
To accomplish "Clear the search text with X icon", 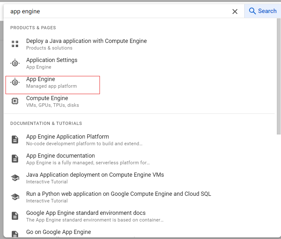I will point(235,11).
